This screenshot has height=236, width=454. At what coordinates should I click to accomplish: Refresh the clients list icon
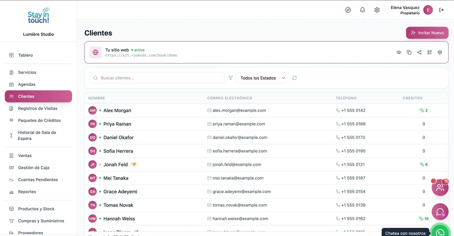(295, 78)
